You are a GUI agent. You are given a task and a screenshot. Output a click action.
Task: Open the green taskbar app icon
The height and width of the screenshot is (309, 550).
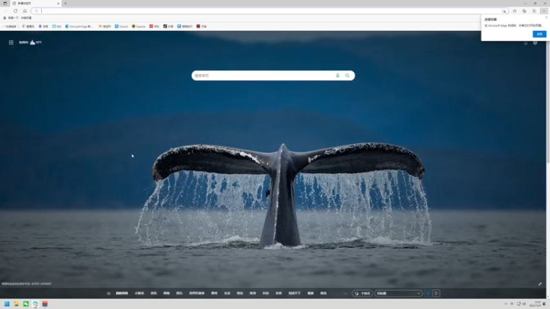tap(26, 304)
